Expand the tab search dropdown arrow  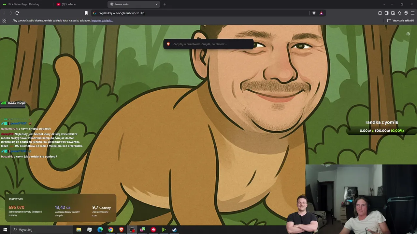pos(384,4)
